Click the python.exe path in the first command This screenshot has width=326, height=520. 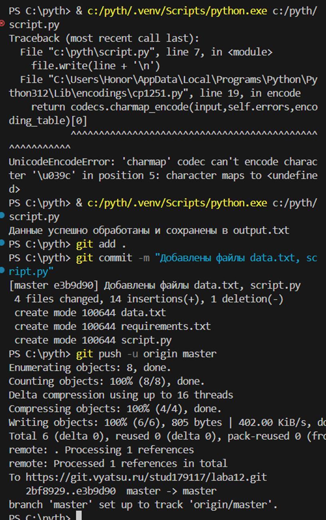click(177, 11)
